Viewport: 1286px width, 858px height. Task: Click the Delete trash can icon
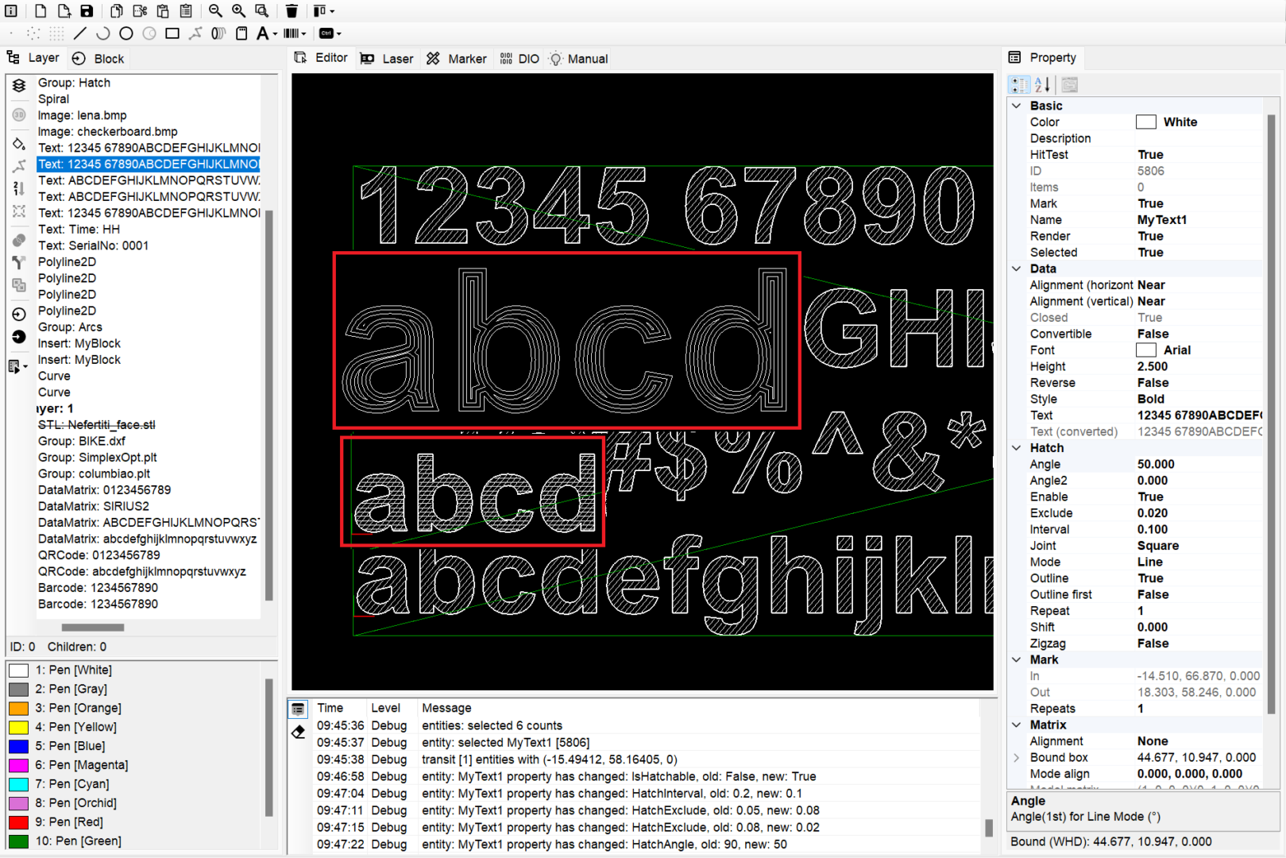[292, 11]
